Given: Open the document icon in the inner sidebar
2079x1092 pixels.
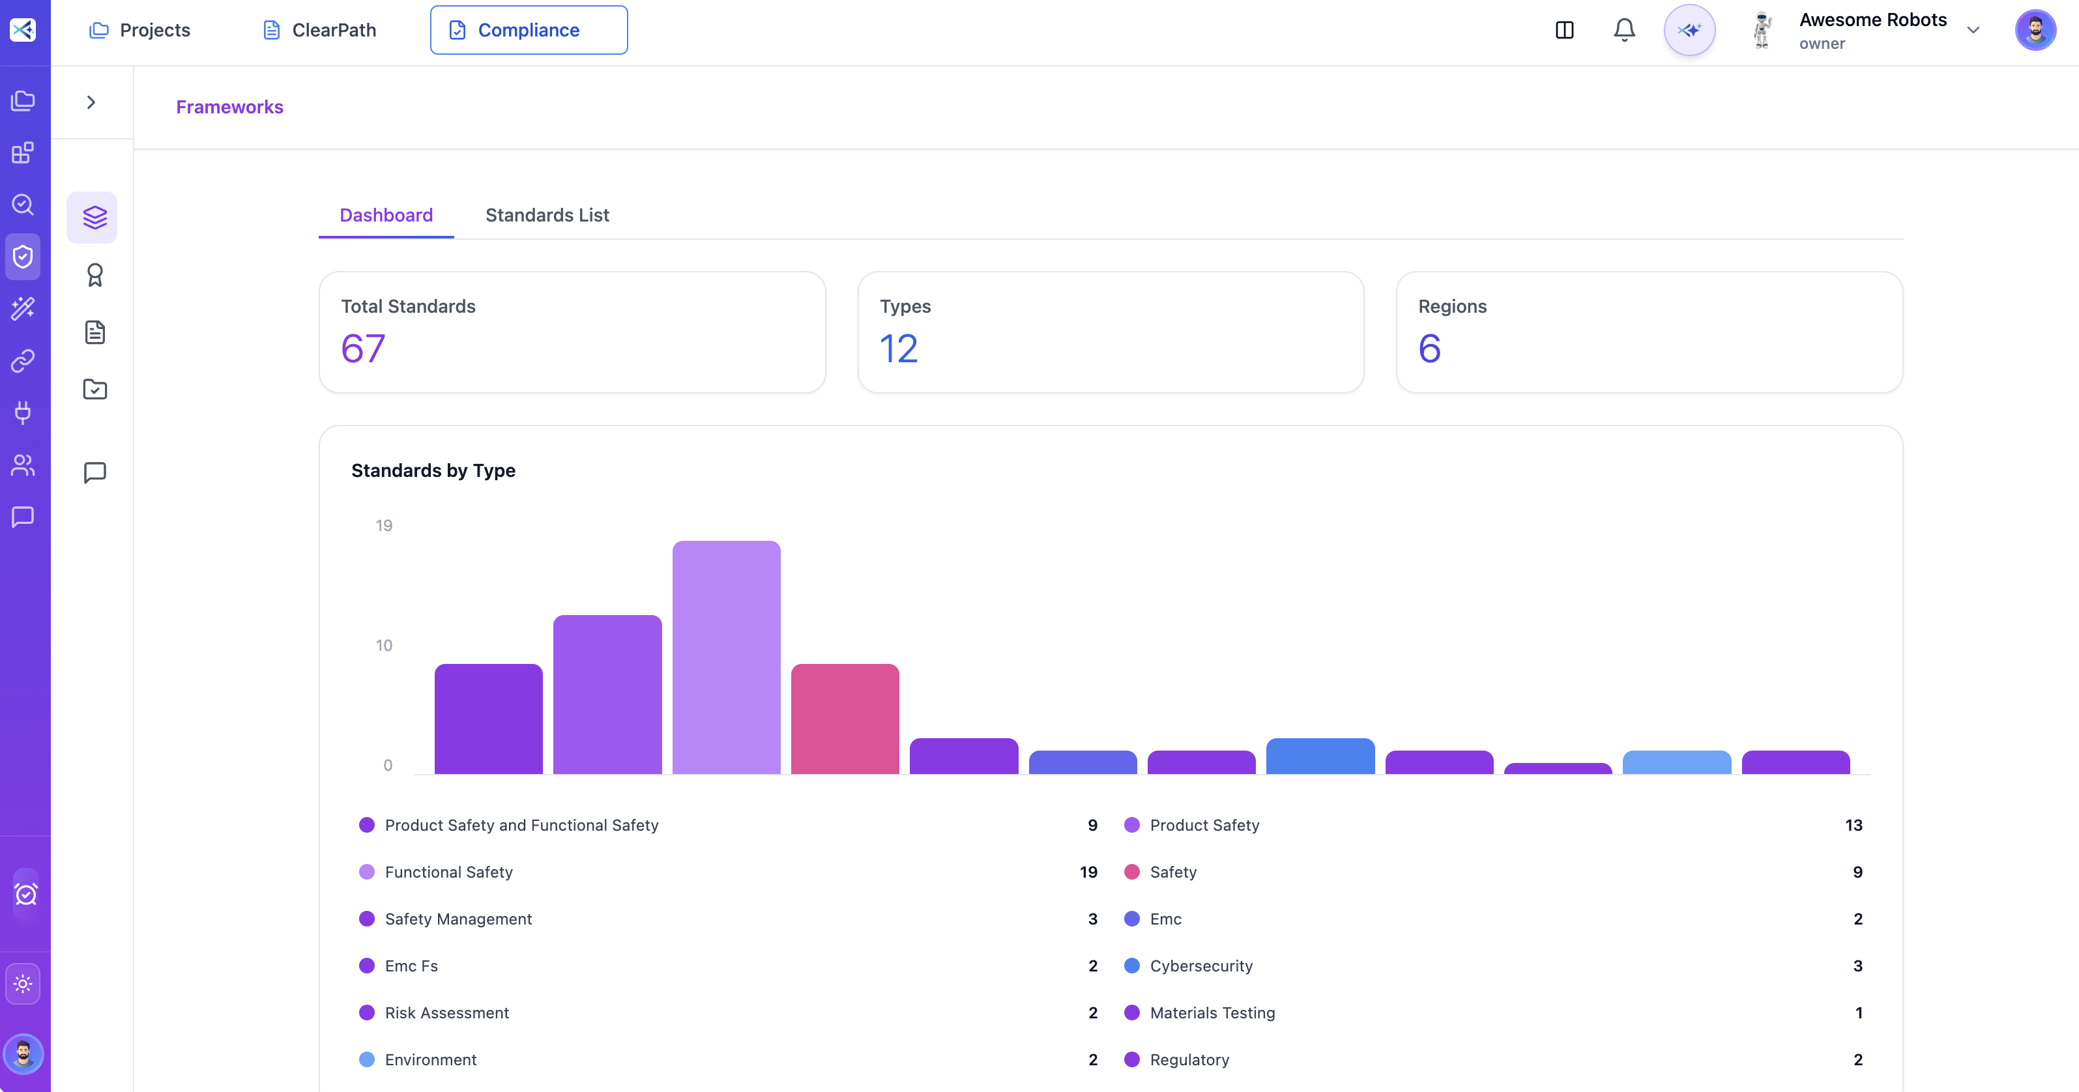Looking at the screenshot, I should pos(94,332).
